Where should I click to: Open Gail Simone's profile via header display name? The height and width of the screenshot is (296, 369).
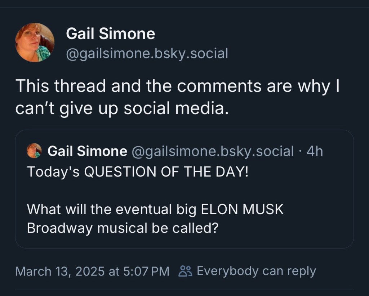pyautogui.click(x=110, y=34)
